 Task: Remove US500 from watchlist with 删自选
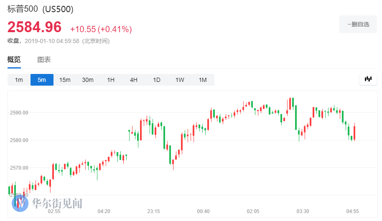point(358,24)
